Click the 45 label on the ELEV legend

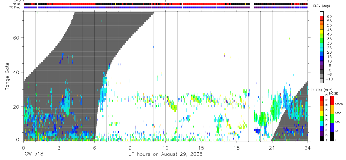coord(329,30)
